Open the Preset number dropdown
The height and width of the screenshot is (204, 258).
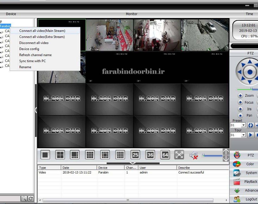243,125
